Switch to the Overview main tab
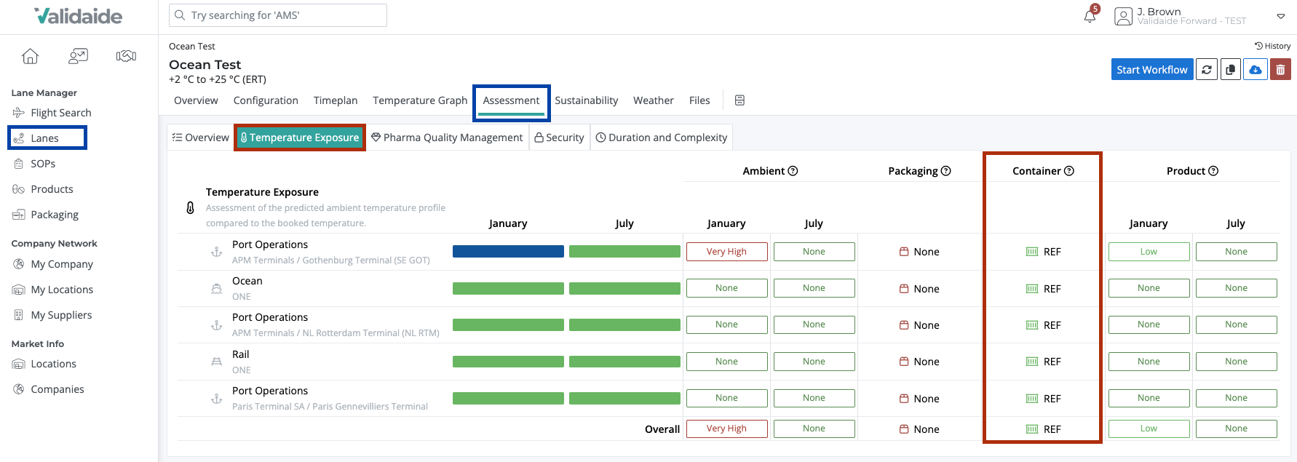Screen dimensions: 1297x462 tap(196, 100)
